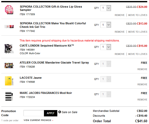Move Cheek Ink Gel Trio to Loves
Image resolution: width=149 pixels, height=124 pixels.
click(138, 32)
